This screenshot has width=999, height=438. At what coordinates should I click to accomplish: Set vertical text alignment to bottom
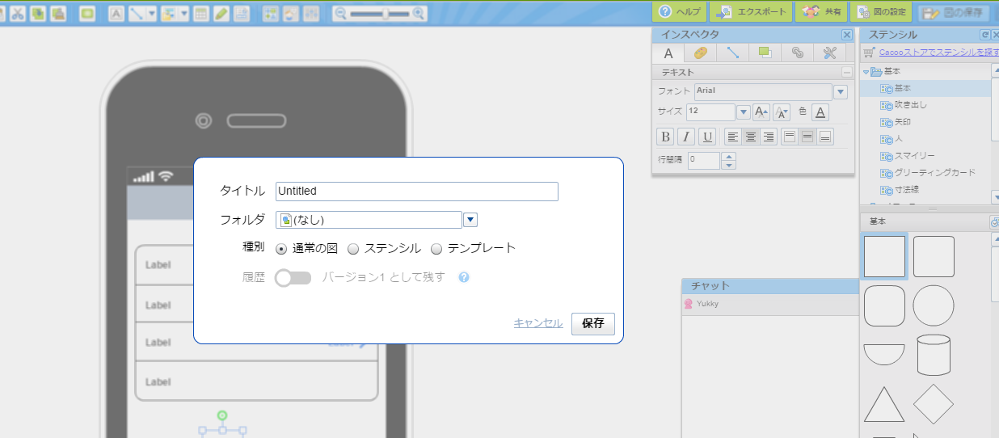tap(825, 137)
